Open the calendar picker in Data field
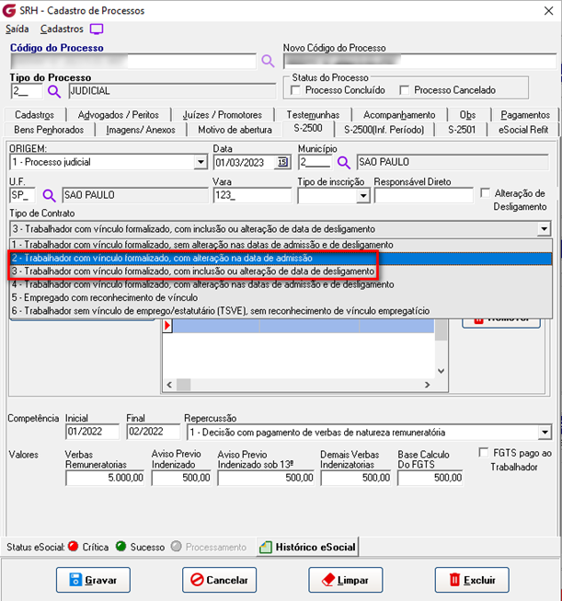 (x=282, y=163)
